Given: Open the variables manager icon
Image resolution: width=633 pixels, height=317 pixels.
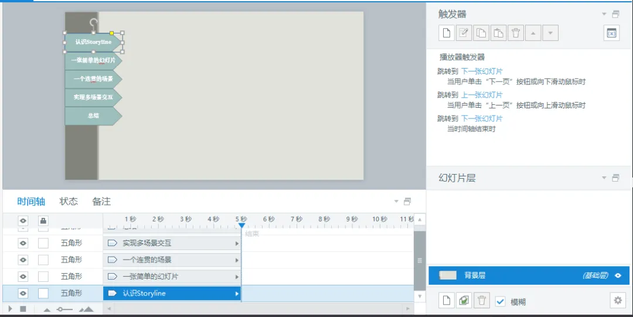Looking at the screenshot, I should (611, 33).
